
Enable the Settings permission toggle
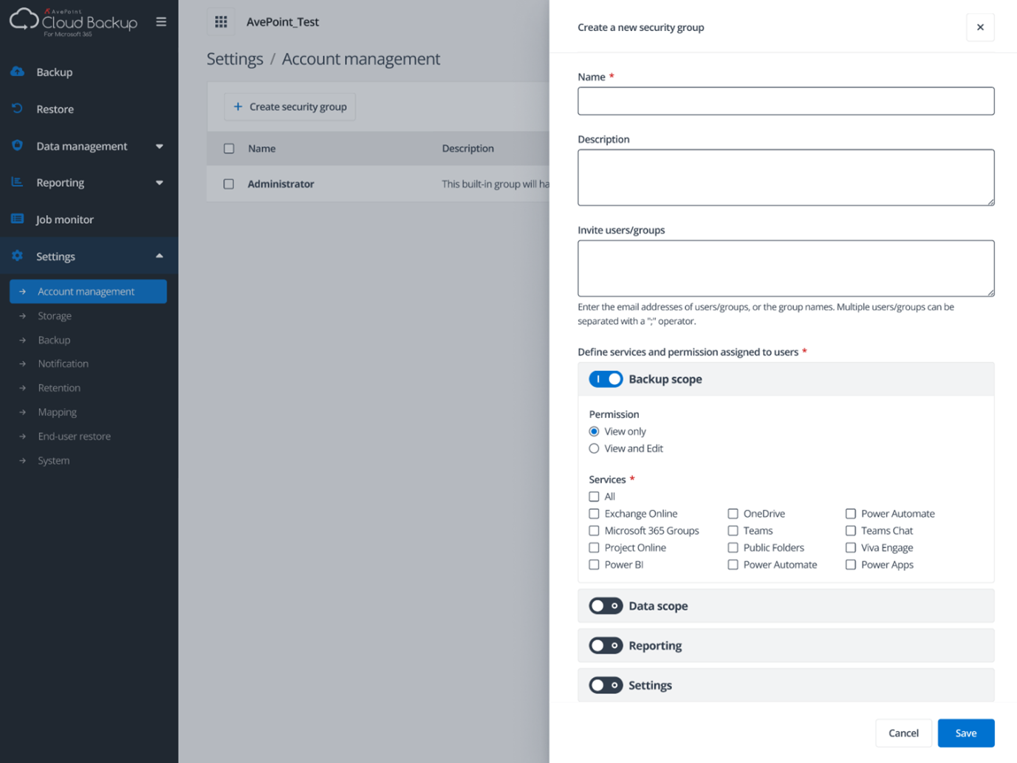(x=606, y=685)
